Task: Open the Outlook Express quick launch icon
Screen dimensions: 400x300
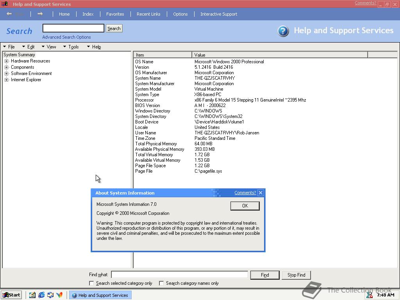Action: (50, 295)
